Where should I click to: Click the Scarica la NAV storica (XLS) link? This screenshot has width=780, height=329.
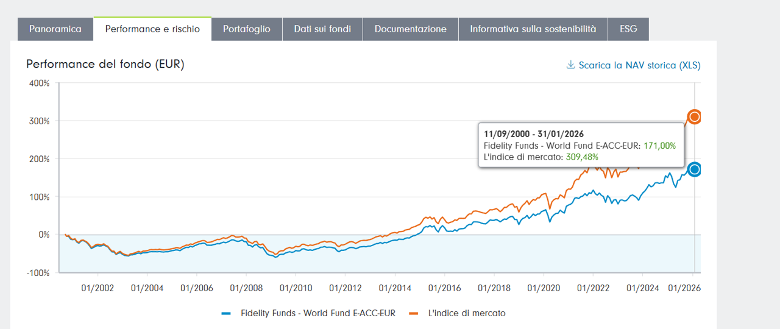639,65
